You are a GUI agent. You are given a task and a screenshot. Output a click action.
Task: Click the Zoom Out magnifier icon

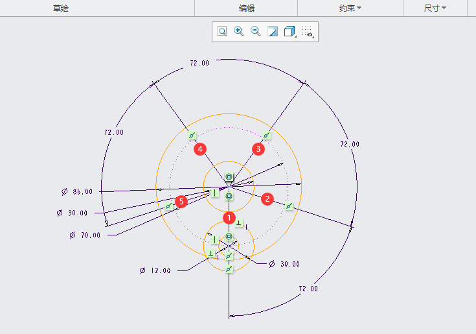point(256,31)
